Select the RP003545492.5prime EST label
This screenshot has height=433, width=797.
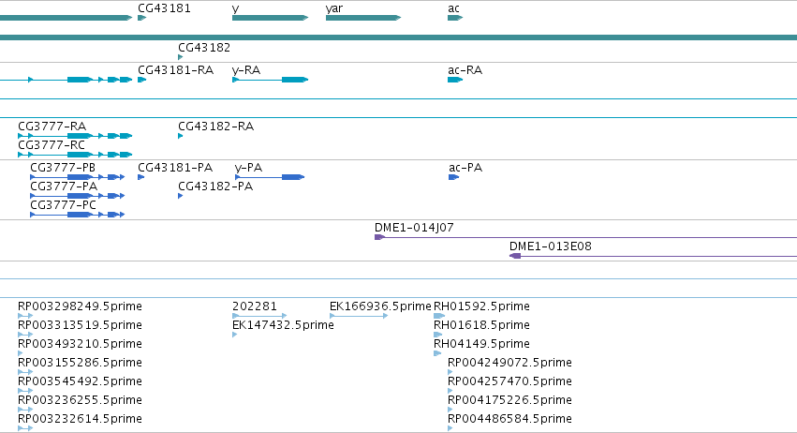(x=80, y=381)
